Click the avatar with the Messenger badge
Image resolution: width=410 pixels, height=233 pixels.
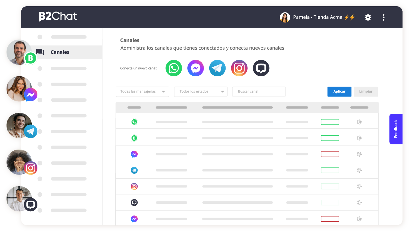19,89
